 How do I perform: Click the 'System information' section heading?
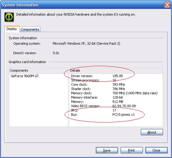23,38
